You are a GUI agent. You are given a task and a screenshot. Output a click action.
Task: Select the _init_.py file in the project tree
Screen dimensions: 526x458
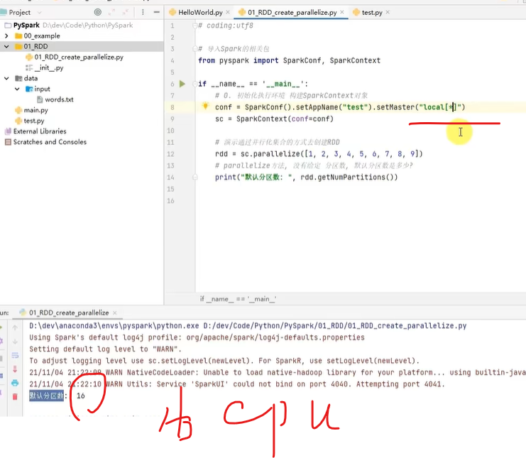pos(49,67)
